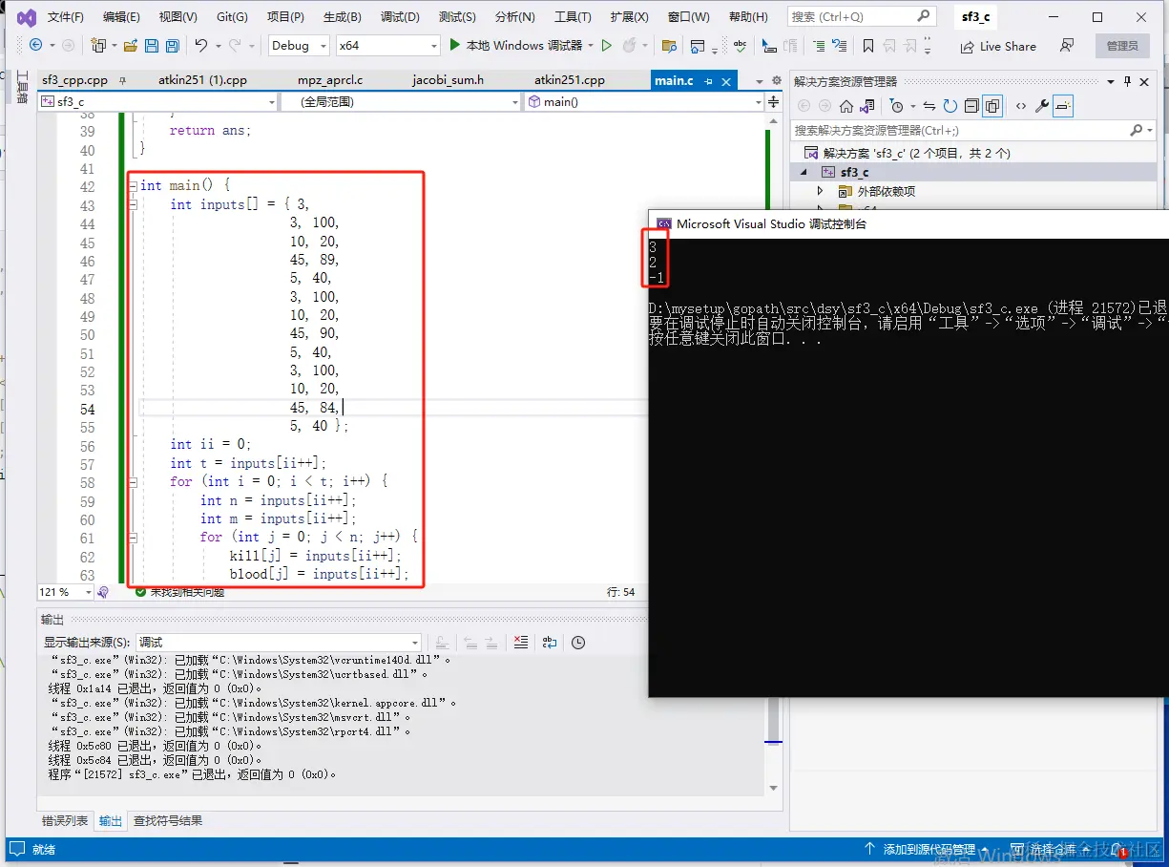Collapse the main() function outline box
Image resolution: width=1169 pixels, height=867 pixels.
tap(133, 186)
